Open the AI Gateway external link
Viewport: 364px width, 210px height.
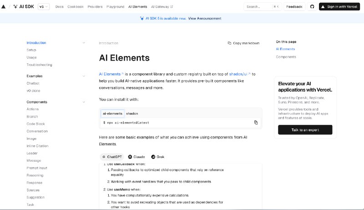coord(162,7)
